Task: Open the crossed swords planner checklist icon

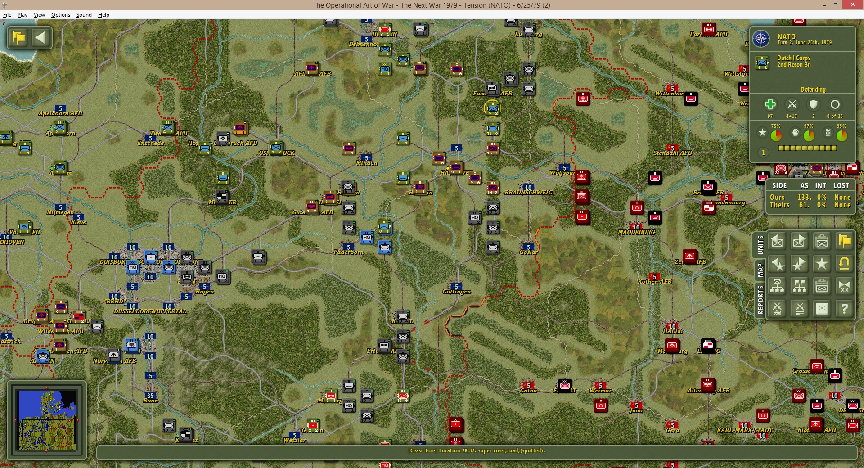Action: [777, 309]
